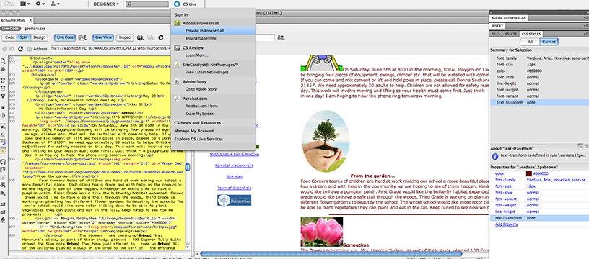589x259 pixels.
Task: Click the browser Back arrow
Action: point(5,49)
